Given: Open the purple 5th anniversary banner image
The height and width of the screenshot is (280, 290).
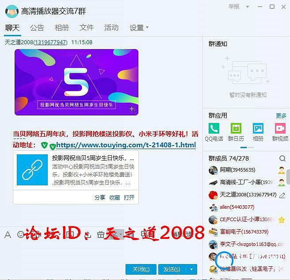Looking at the screenshot, I should (x=76, y=82).
